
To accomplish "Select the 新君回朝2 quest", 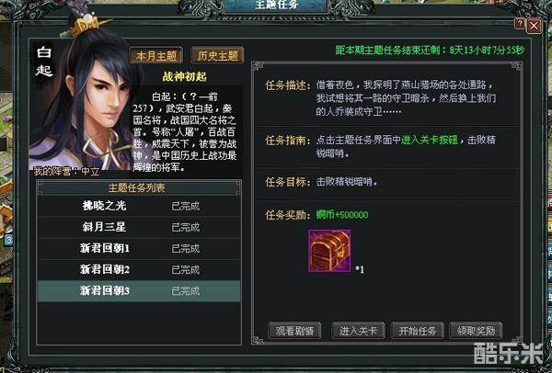I will click(x=140, y=269).
